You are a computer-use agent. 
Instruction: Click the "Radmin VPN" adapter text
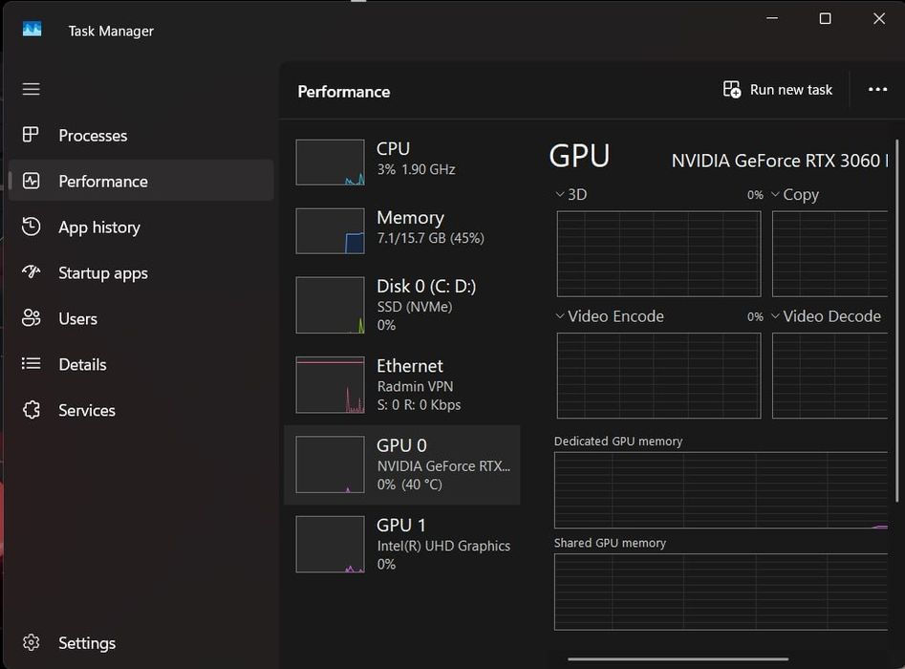point(415,386)
